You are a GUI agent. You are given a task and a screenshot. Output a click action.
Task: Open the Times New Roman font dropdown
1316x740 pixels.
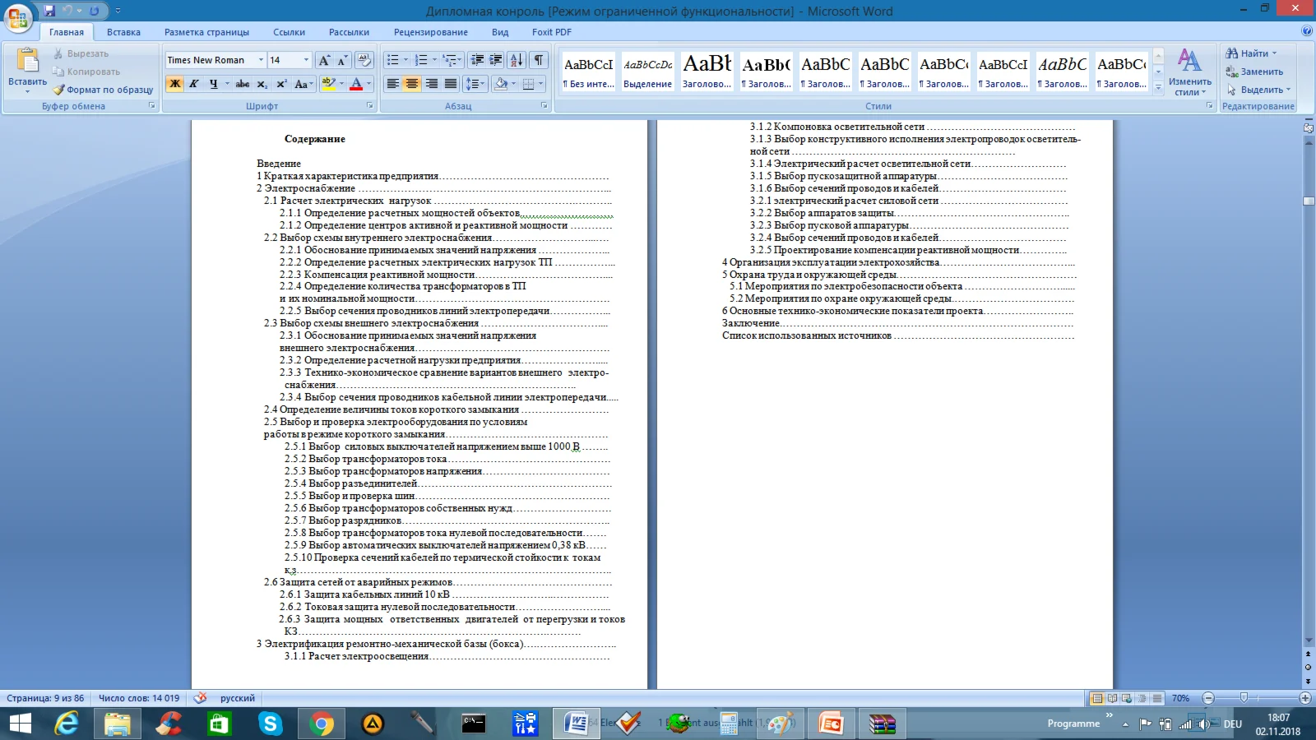tap(261, 60)
